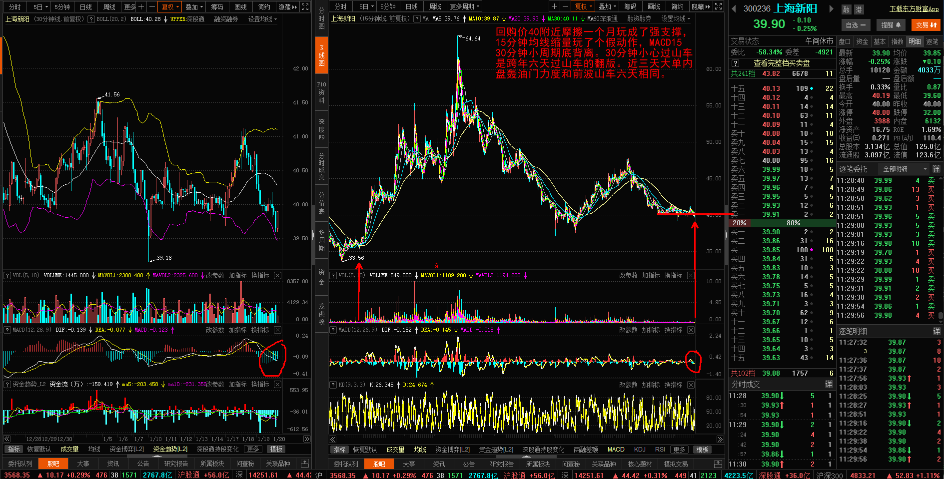
Task: Click 恢复默认 under the left chart
Action: [x=39, y=450]
